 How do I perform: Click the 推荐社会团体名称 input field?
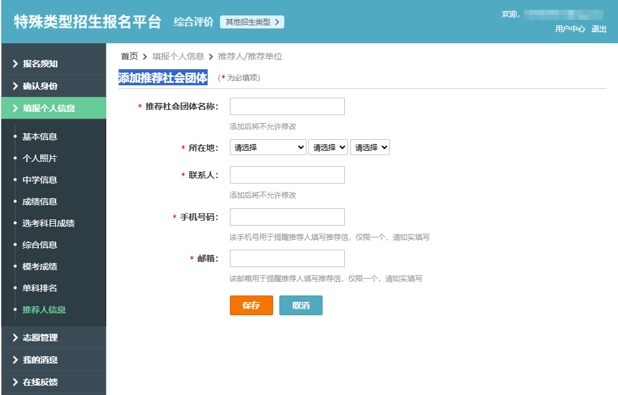[x=287, y=106]
